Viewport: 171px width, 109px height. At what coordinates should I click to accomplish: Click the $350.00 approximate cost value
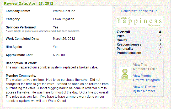(59, 55)
